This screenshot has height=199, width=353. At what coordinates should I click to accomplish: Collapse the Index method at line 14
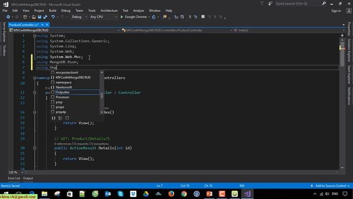tap(34, 112)
